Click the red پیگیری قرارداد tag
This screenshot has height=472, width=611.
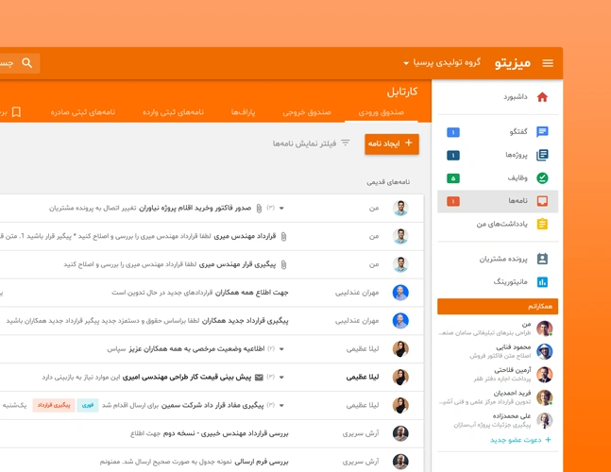coord(53,405)
